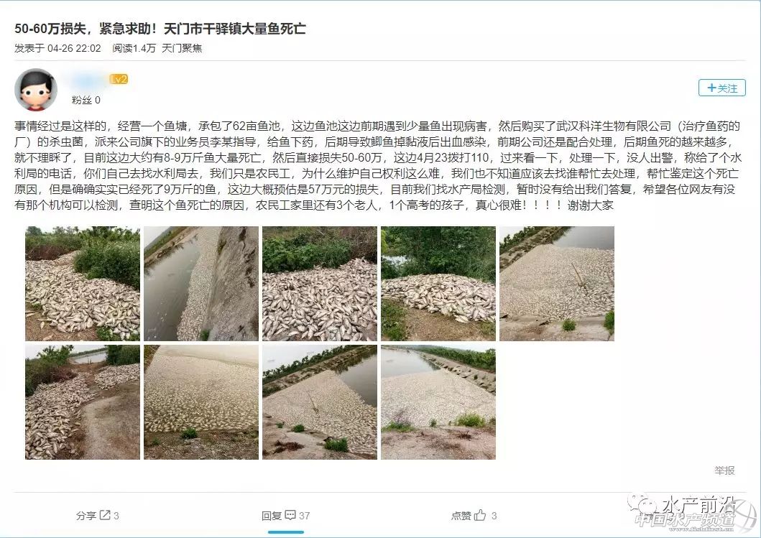
Task: Open first photo of dead fish pile by bushes
Action: (83, 283)
